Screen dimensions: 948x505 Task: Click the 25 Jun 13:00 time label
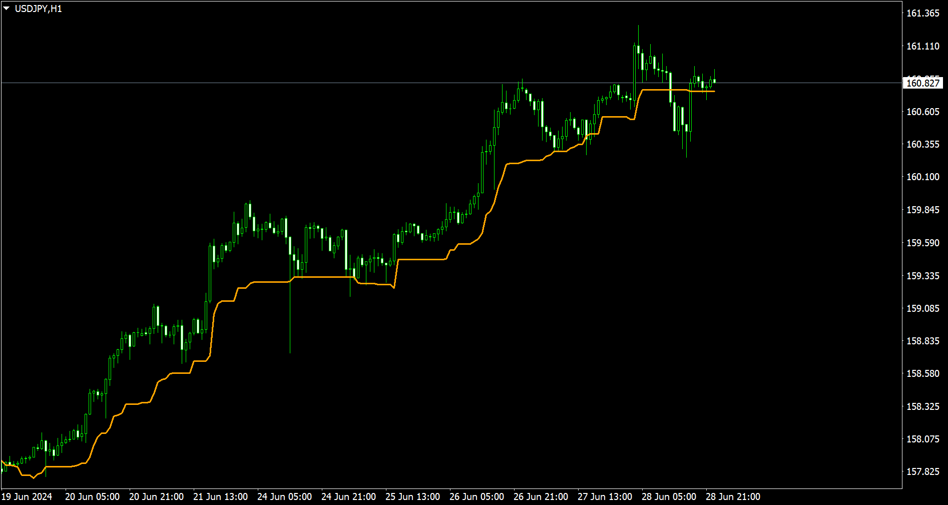click(412, 496)
